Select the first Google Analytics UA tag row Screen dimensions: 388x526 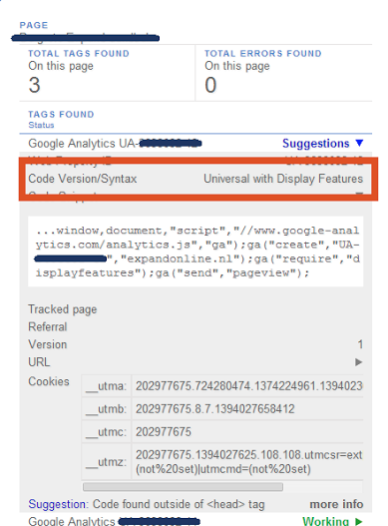pyautogui.click(x=195, y=144)
